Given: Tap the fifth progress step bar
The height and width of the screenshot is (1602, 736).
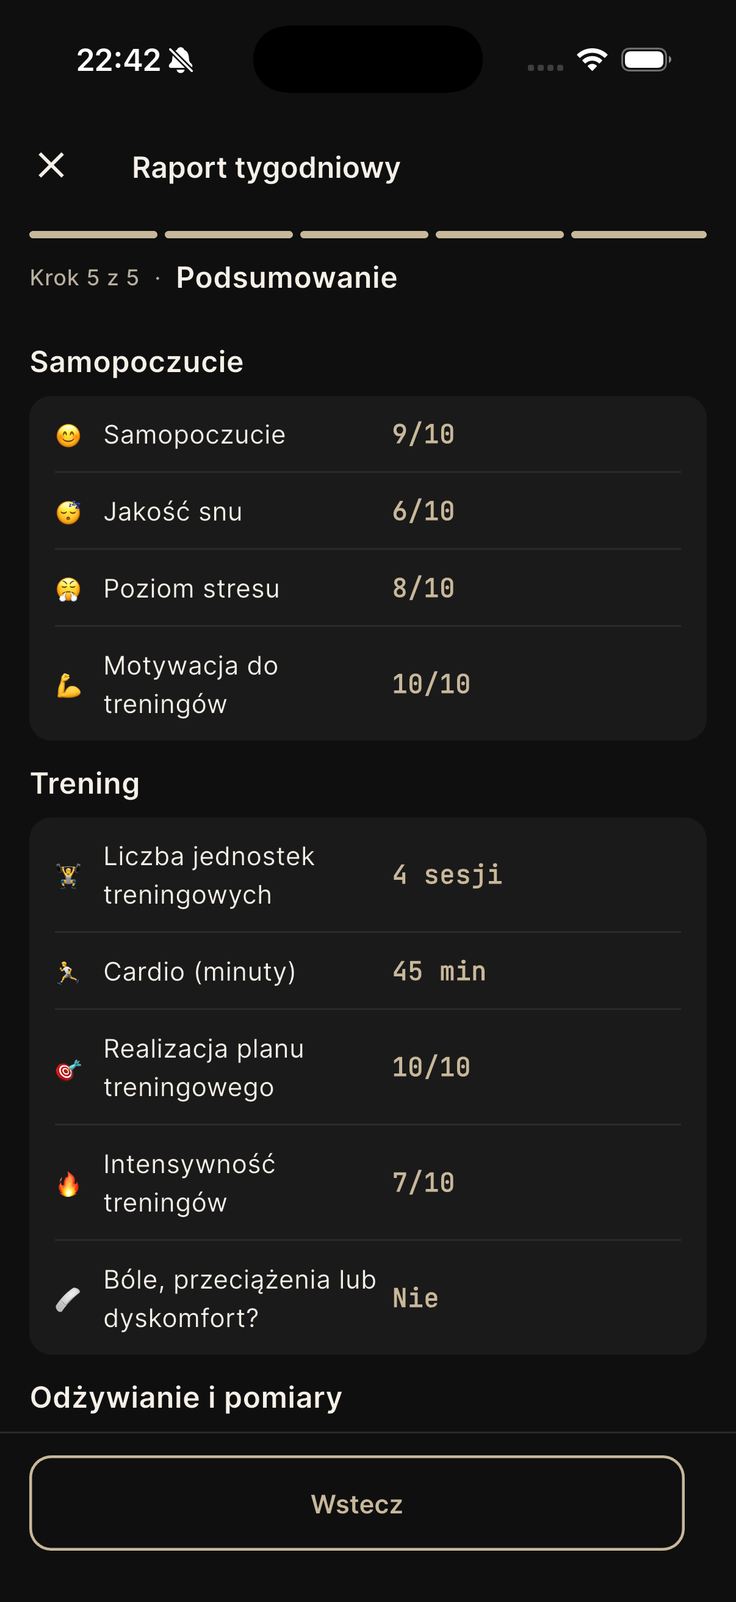Looking at the screenshot, I should (638, 235).
